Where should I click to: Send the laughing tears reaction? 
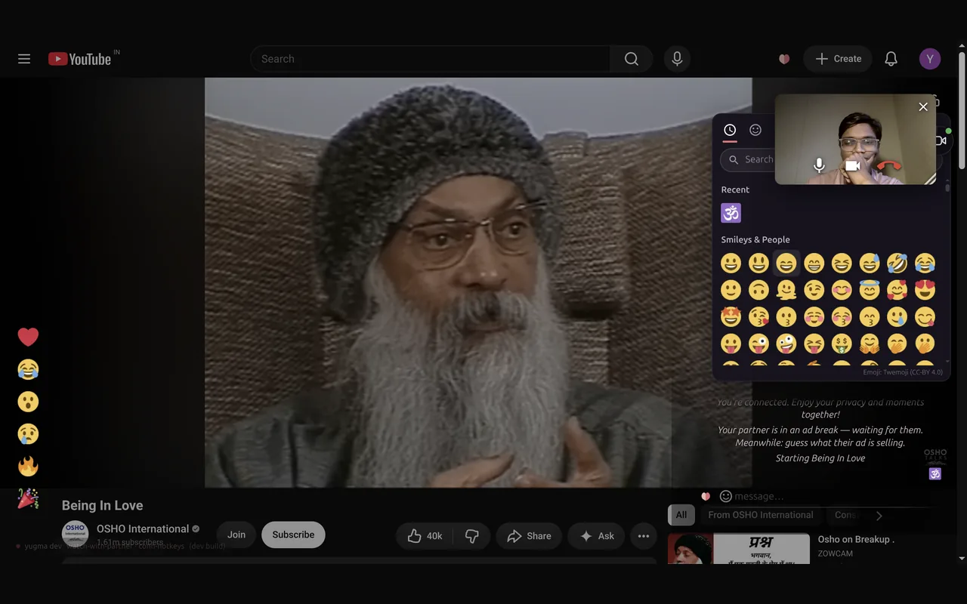point(28,369)
